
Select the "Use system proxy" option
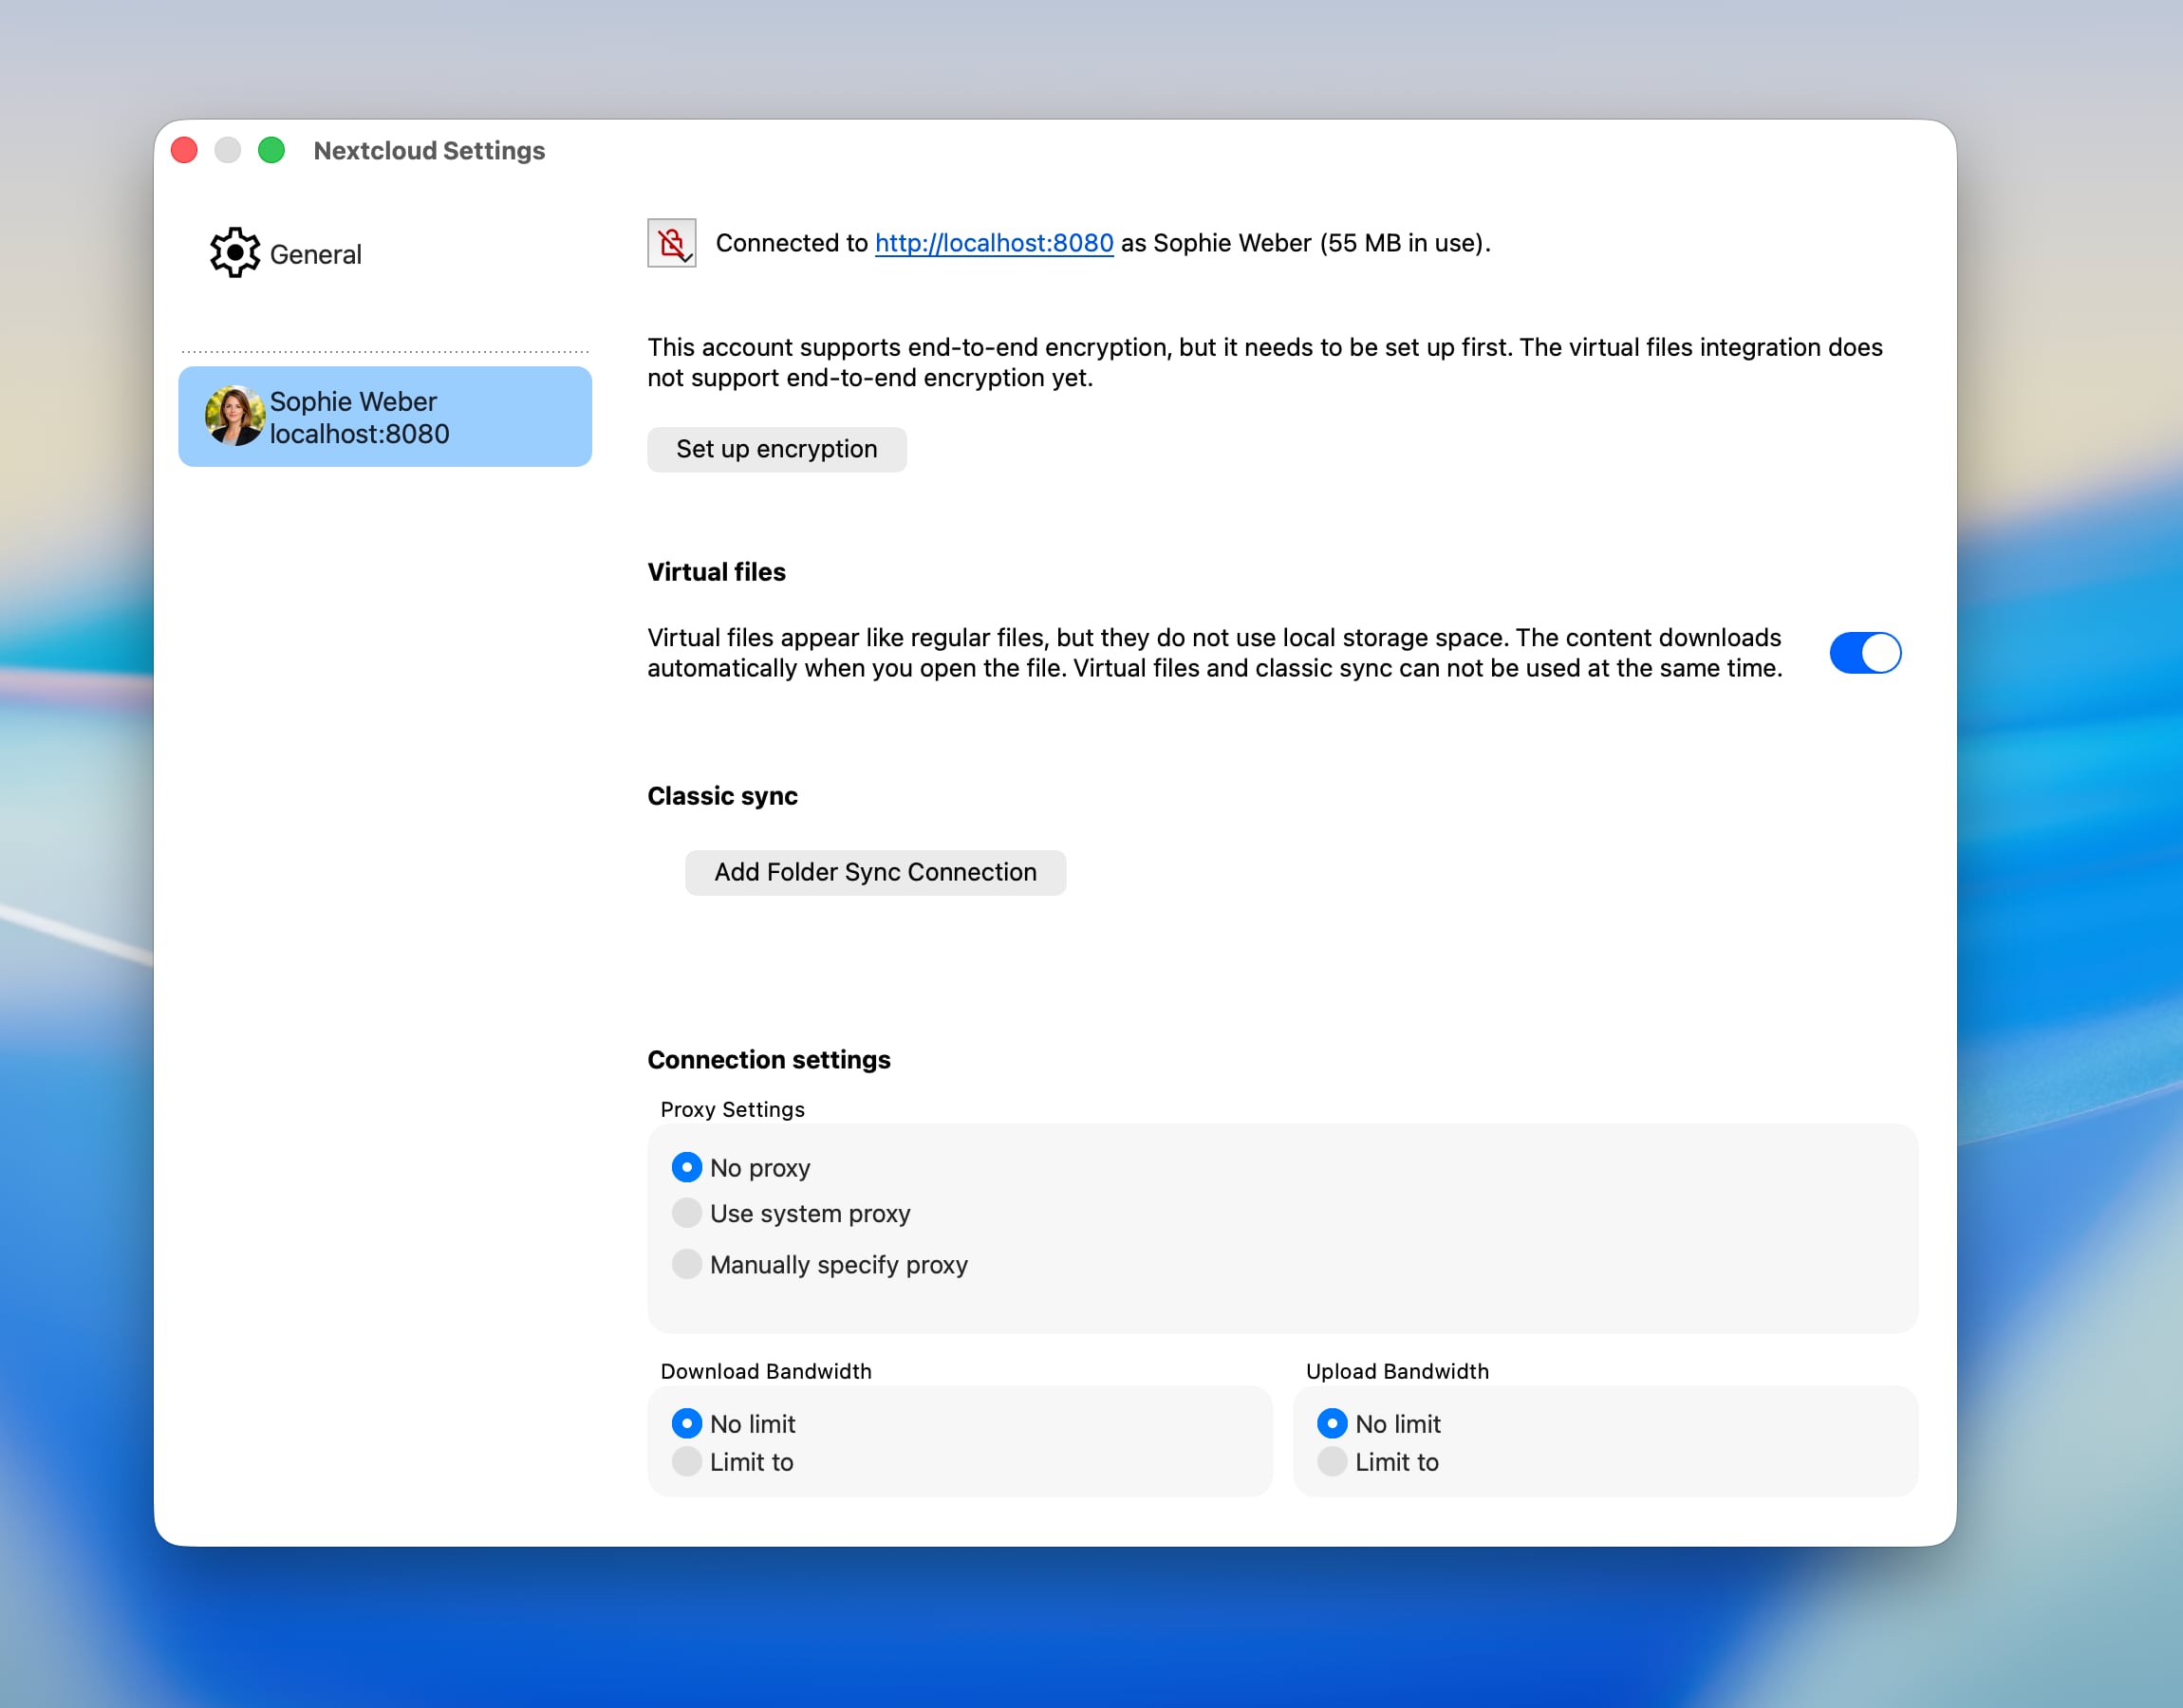[687, 1213]
